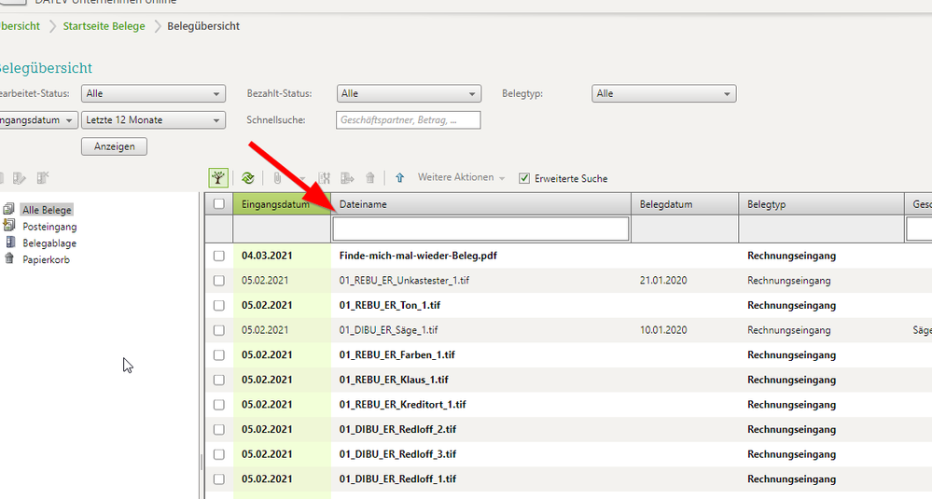Expand the Belegtyp dropdown
932x499 pixels.
tap(663, 93)
